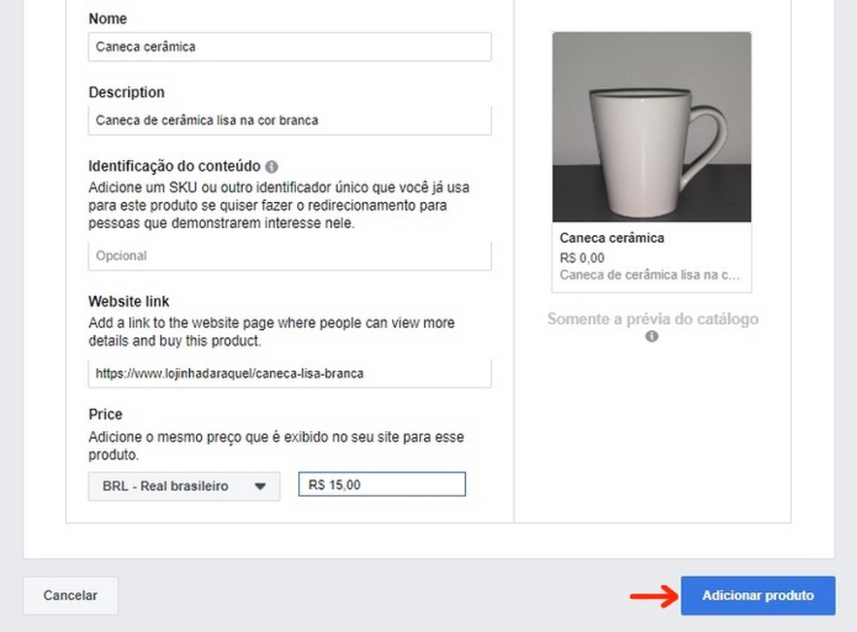The image size is (857, 632).
Task: Click the Website link URL field
Action: pyautogui.click(x=289, y=373)
